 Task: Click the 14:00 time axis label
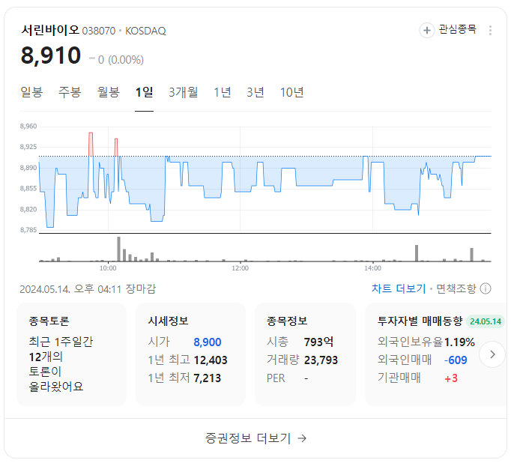point(372,268)
